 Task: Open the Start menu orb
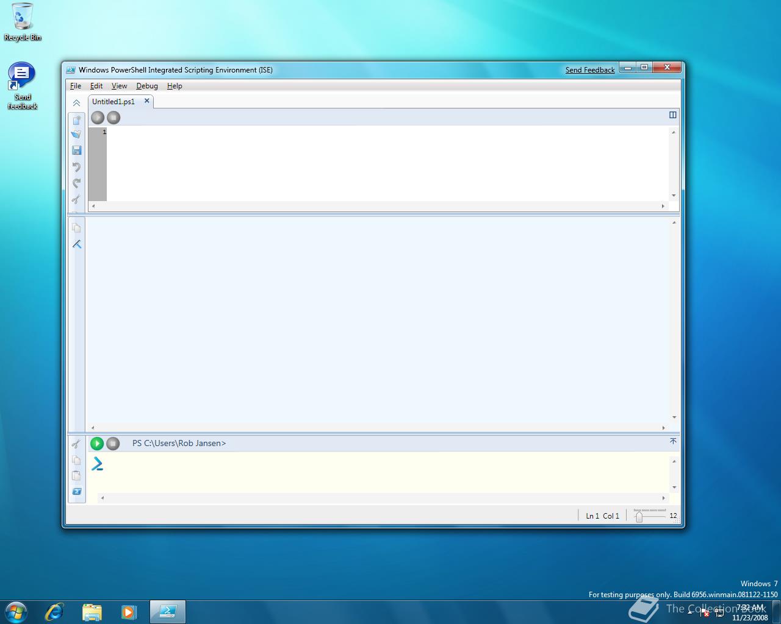coord(16,611)
